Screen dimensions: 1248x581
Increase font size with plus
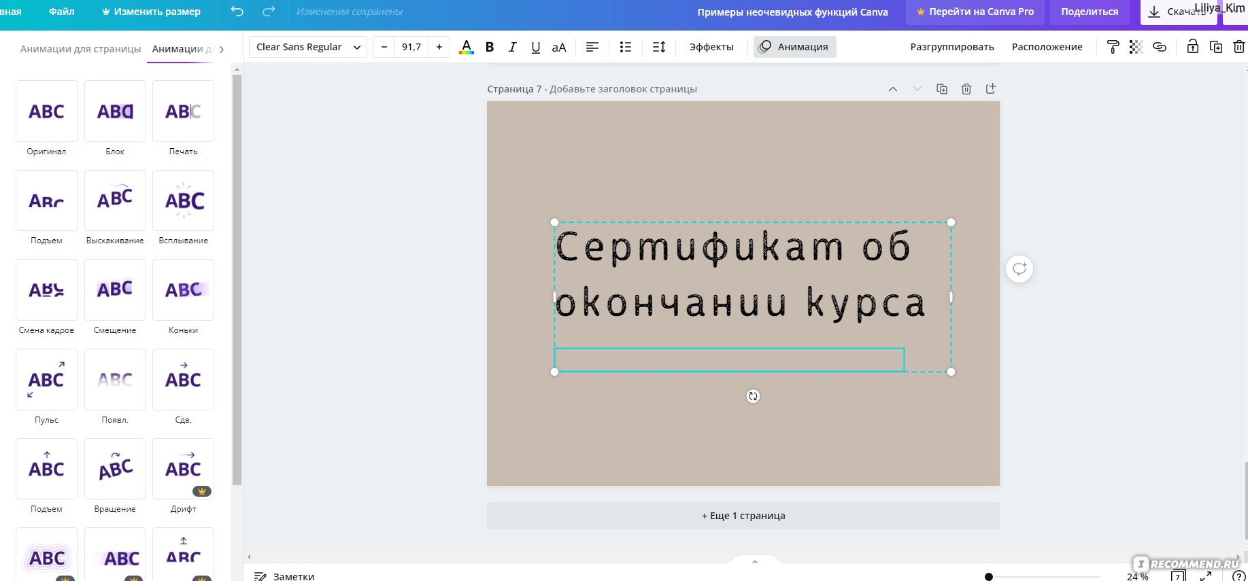439,47
